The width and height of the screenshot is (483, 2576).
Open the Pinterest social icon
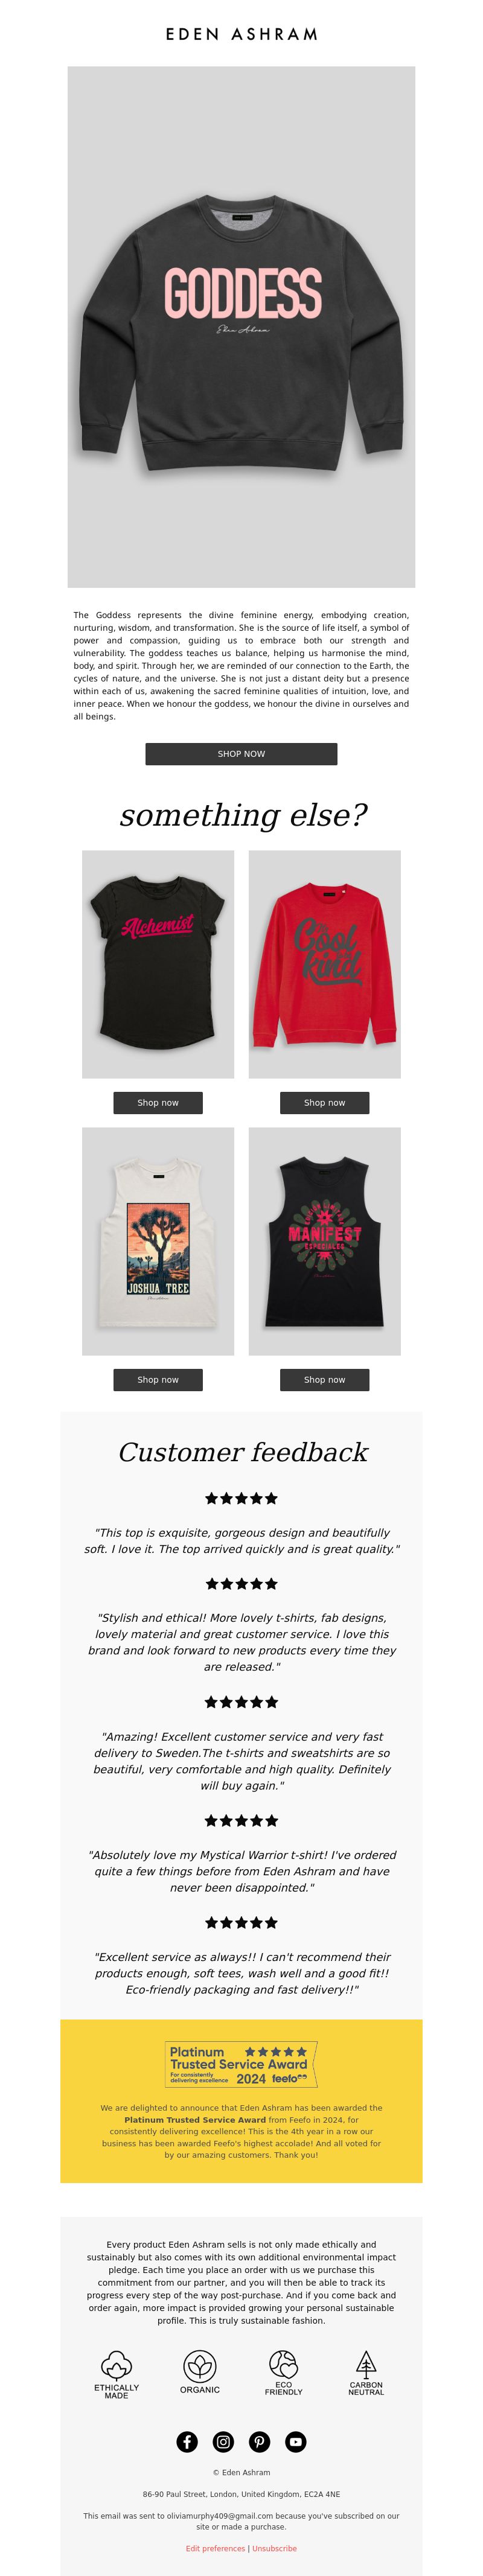pos(259,2441)
